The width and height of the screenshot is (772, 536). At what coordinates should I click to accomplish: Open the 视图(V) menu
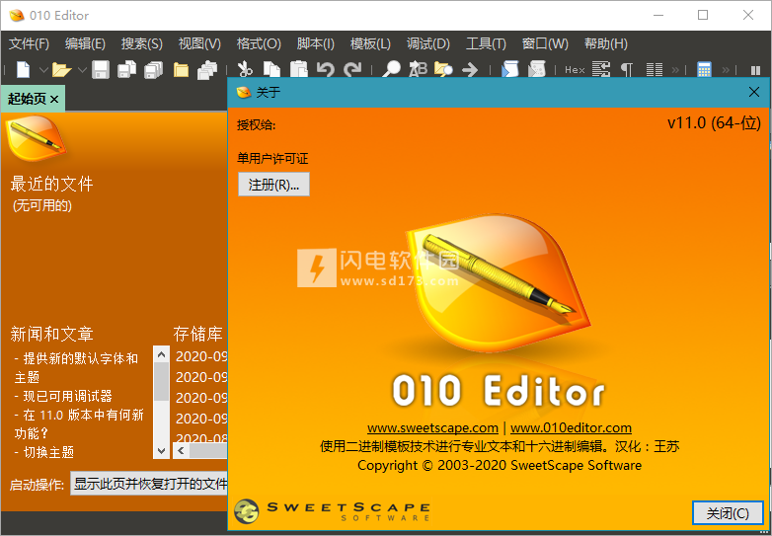point(199,43)
